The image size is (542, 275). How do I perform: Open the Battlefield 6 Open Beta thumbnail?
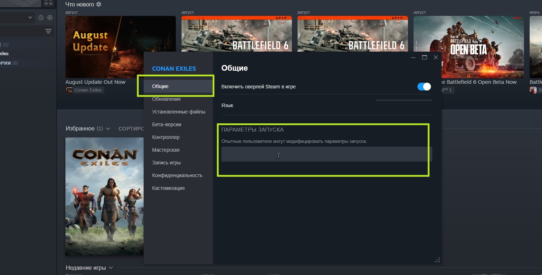coord(469,47)
